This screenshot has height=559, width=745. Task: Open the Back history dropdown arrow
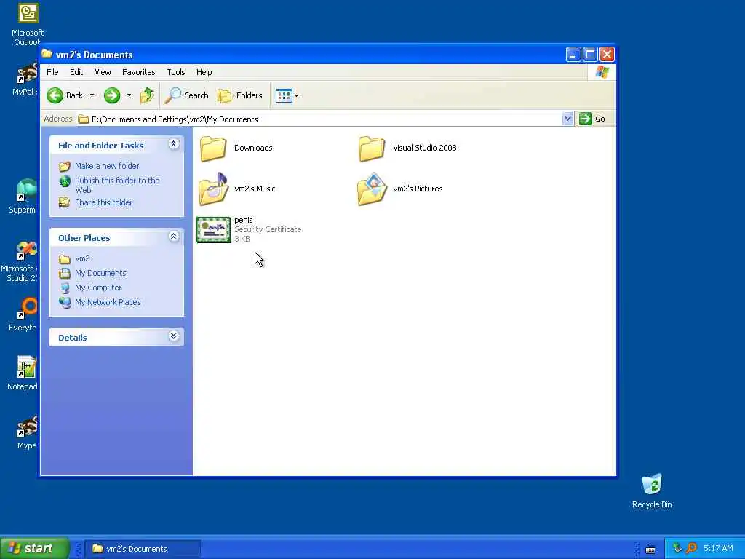click(x=92, y=95)
